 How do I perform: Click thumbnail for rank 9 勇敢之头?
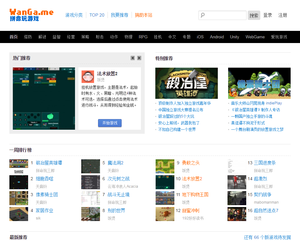pyautogui.click(x=165, y=166)
